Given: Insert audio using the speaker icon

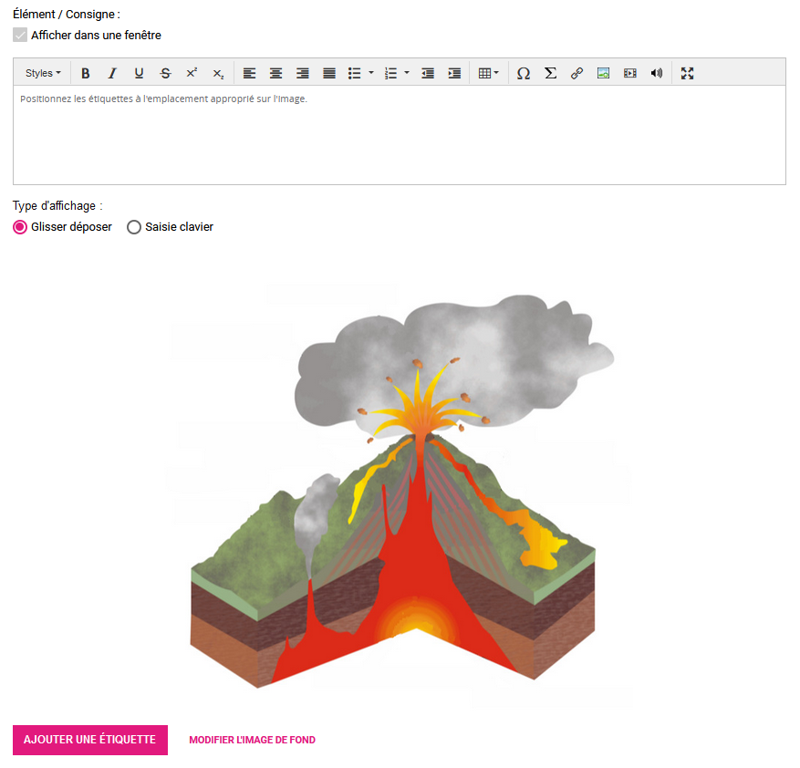Looking at the screenshot, I should click(656, 73).
